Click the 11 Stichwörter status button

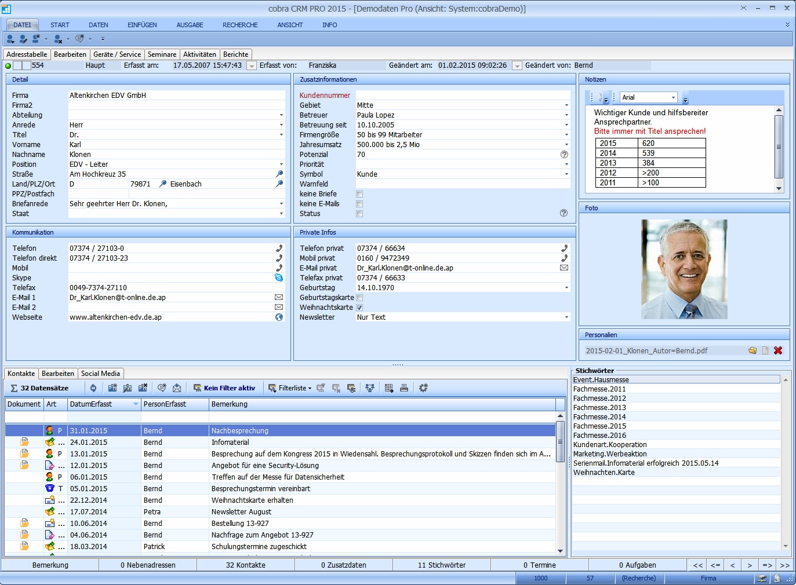(442, 565)
